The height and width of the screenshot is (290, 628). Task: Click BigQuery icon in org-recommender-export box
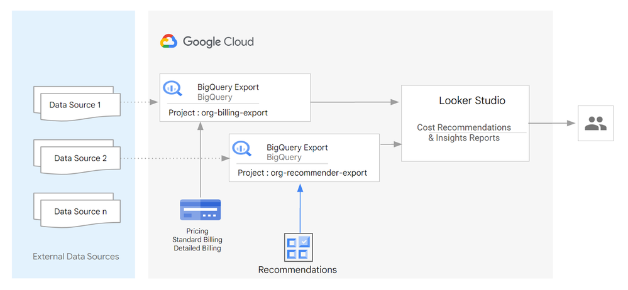[x=242, y=149]
